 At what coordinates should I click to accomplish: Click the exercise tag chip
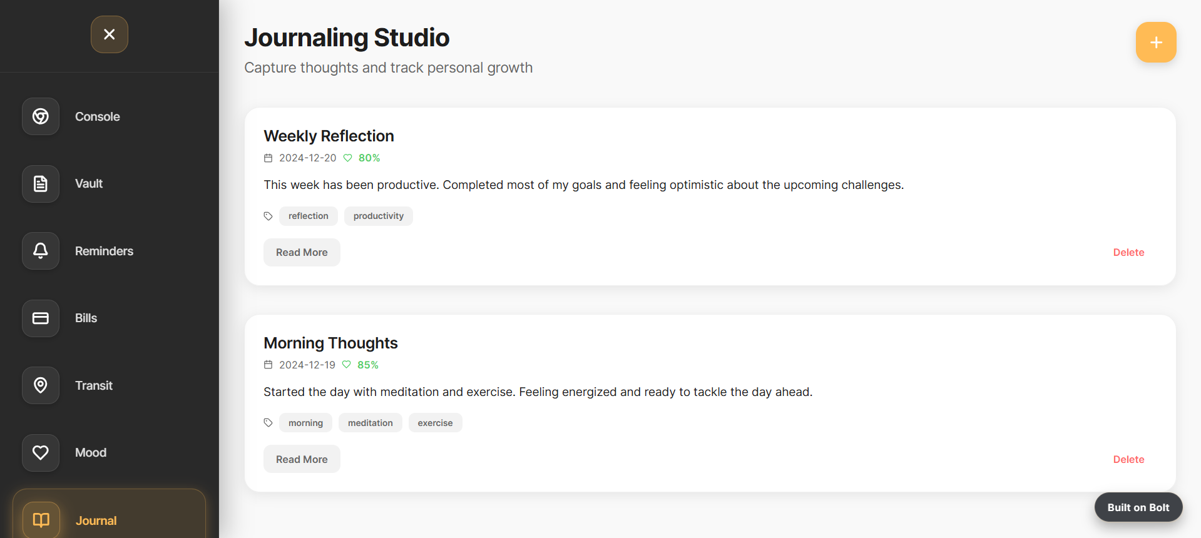click(435, 423)
